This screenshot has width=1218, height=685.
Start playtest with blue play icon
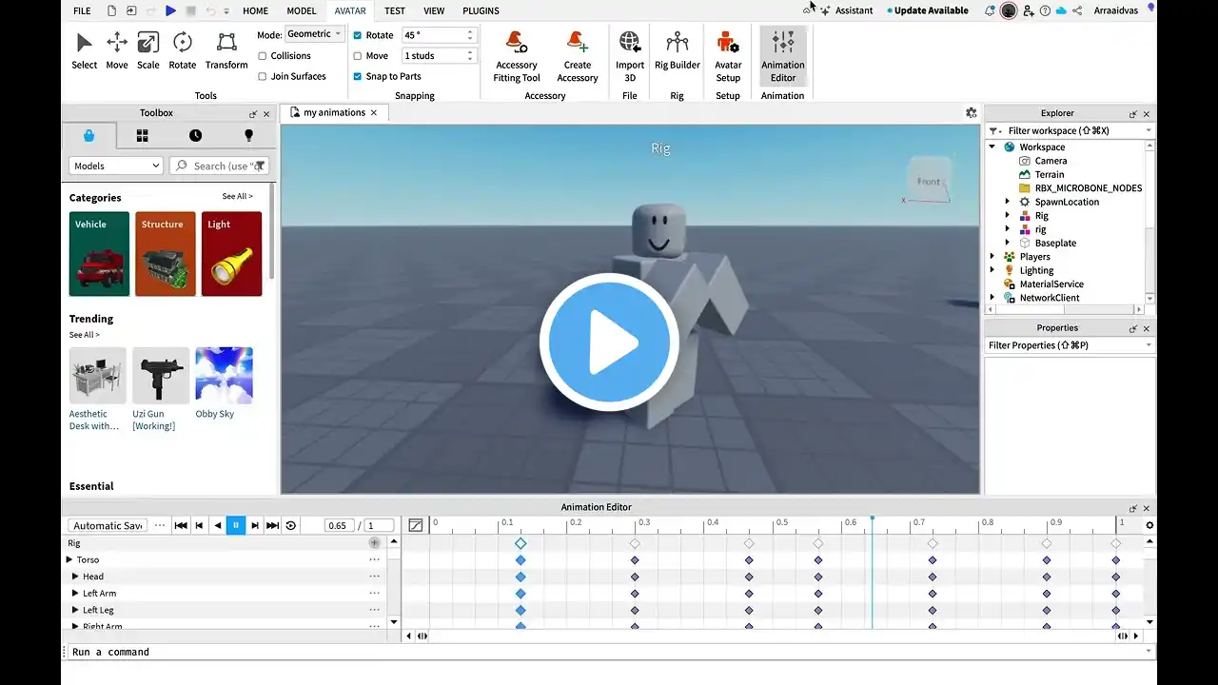click(170, 10)
